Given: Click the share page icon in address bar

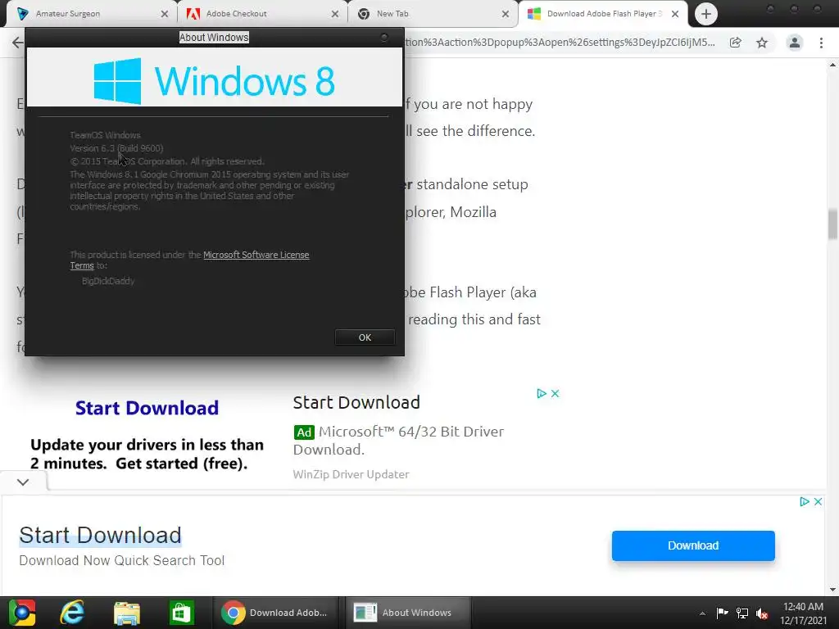Looking at the screenshot, I should tap(736, 43).
